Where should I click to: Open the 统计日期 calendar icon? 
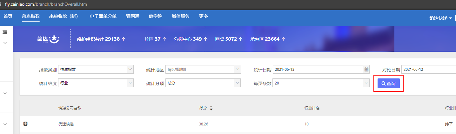click(x=366, y=69)
